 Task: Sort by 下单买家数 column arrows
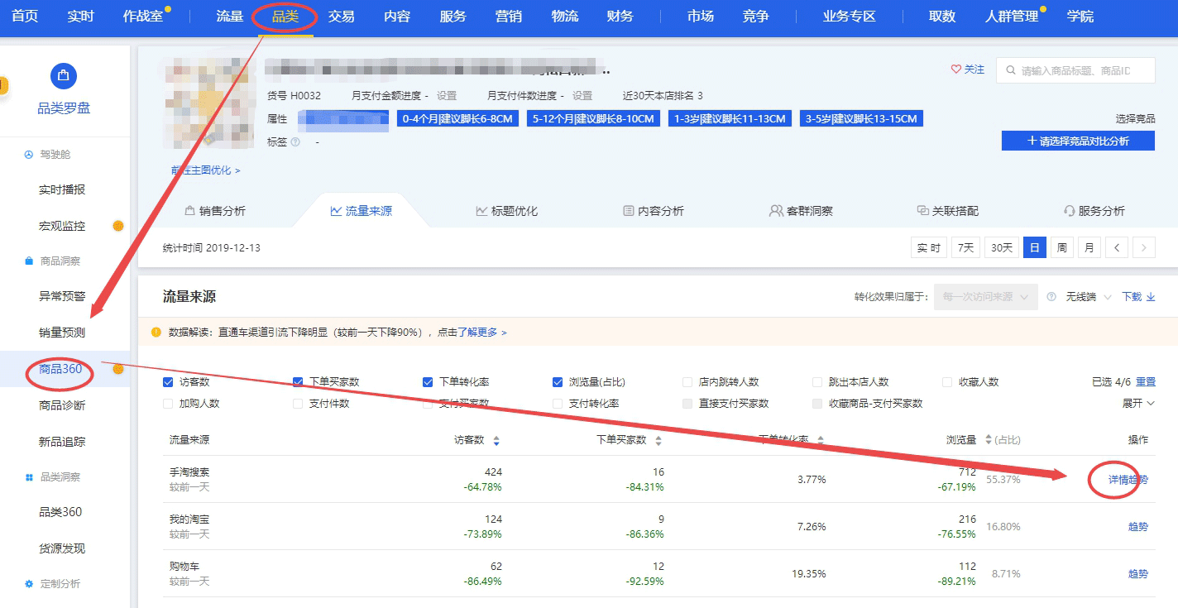point(658,441)
